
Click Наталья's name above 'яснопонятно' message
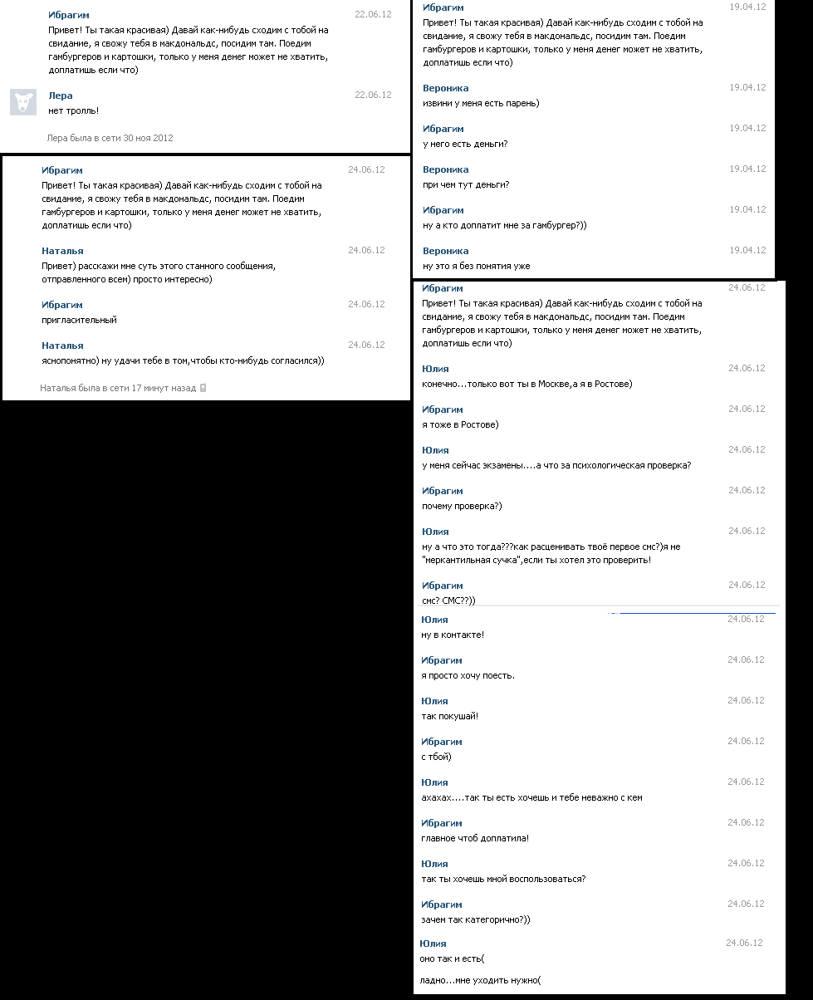click(62, 346)
